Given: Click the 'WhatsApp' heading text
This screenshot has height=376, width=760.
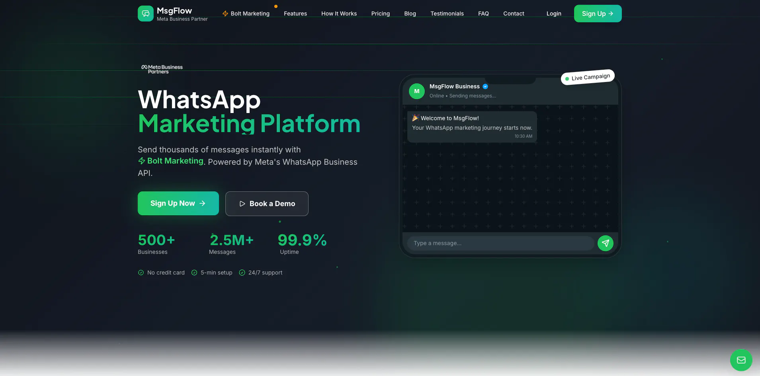Looking at the screenshot, I should [x=199, y=99].
